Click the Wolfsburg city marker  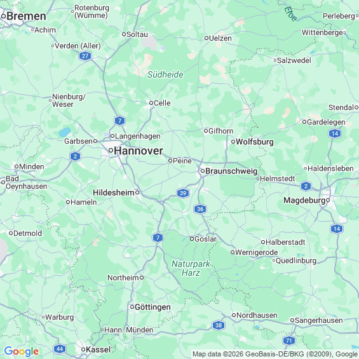click(x=233, y=142)
